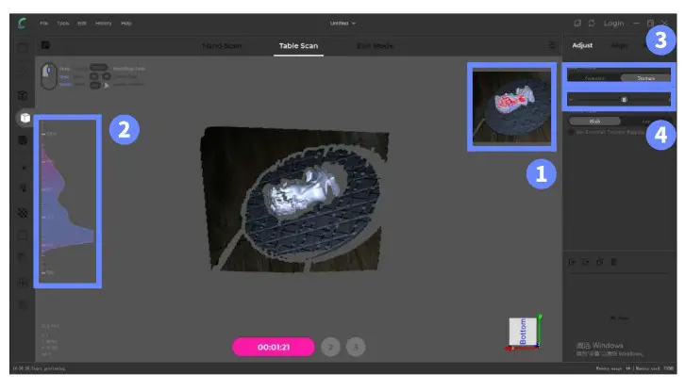The height and width of the screenshot is (391, 685).
Task: Select the High quality toggle option
Action: point(594,121)
